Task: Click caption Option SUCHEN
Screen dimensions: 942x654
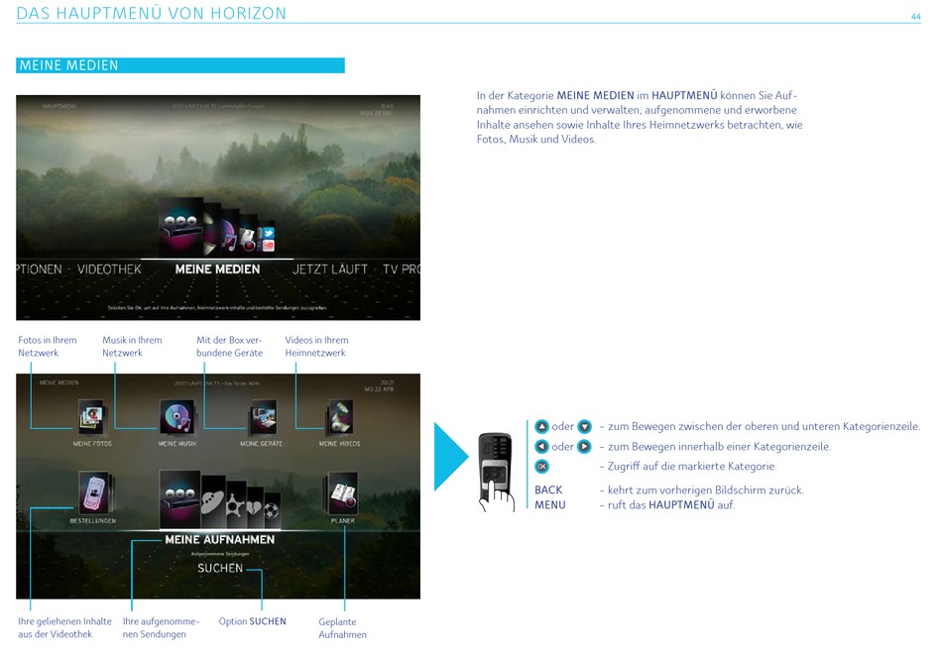Action: (252, 621)
